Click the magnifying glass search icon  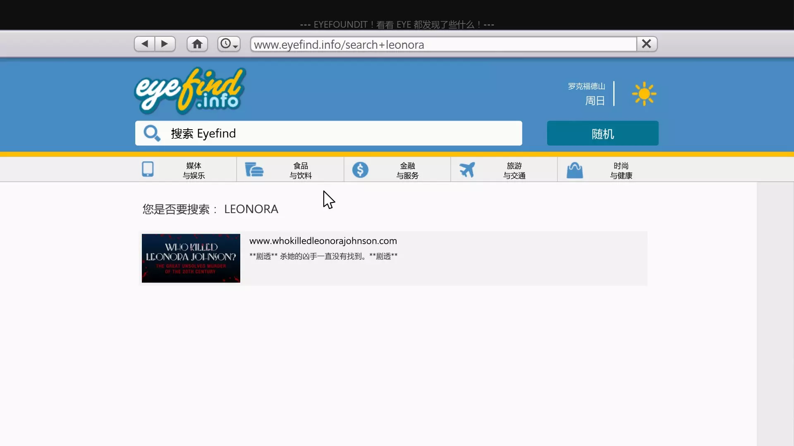[x=152, y=133]
